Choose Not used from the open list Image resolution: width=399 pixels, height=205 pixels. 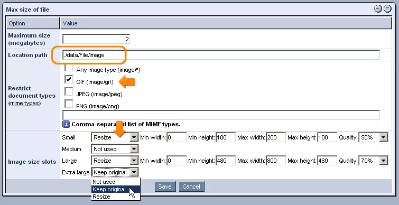point(116,182)
